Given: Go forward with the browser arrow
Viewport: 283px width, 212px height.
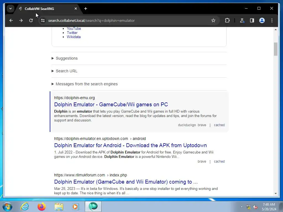Looking at the screenshot, I should 21,20.
